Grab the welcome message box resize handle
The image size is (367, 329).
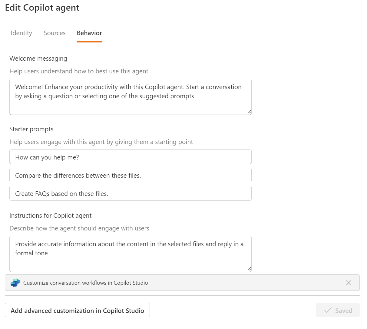(x=249, y=112)
